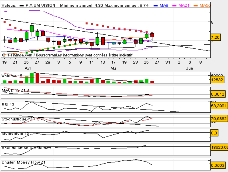Click the Jun month label
Viewport: 228px width, 172px height.
[x=190, y=68]
